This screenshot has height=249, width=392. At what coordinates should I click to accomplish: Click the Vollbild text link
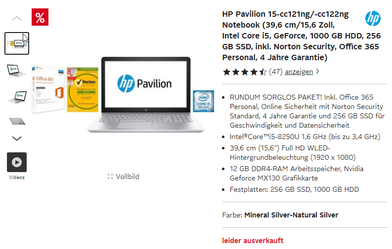(128, 177)
